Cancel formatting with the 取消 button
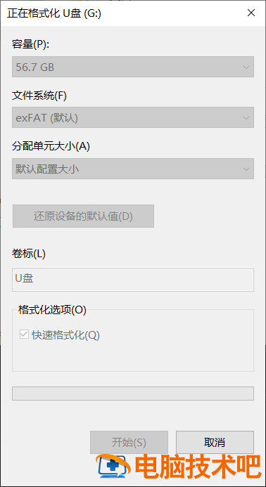This screenshot has width=266, height=487. pyautogui.click(x=215, y=442)
